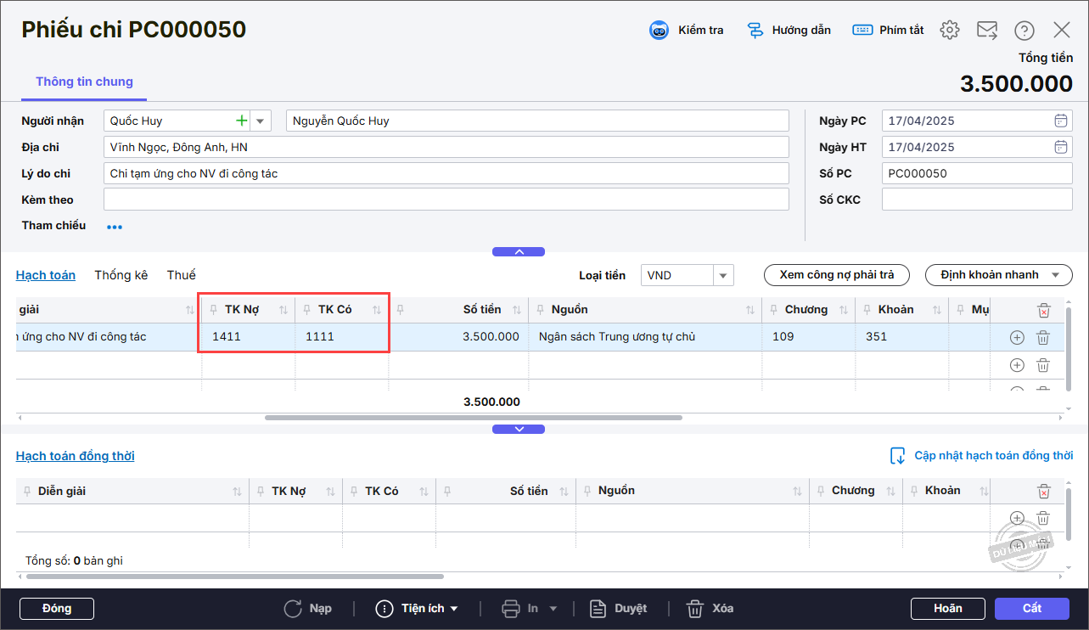
Task: Open calendar picker for Ngày PC
Action: tap(1061, 121)
